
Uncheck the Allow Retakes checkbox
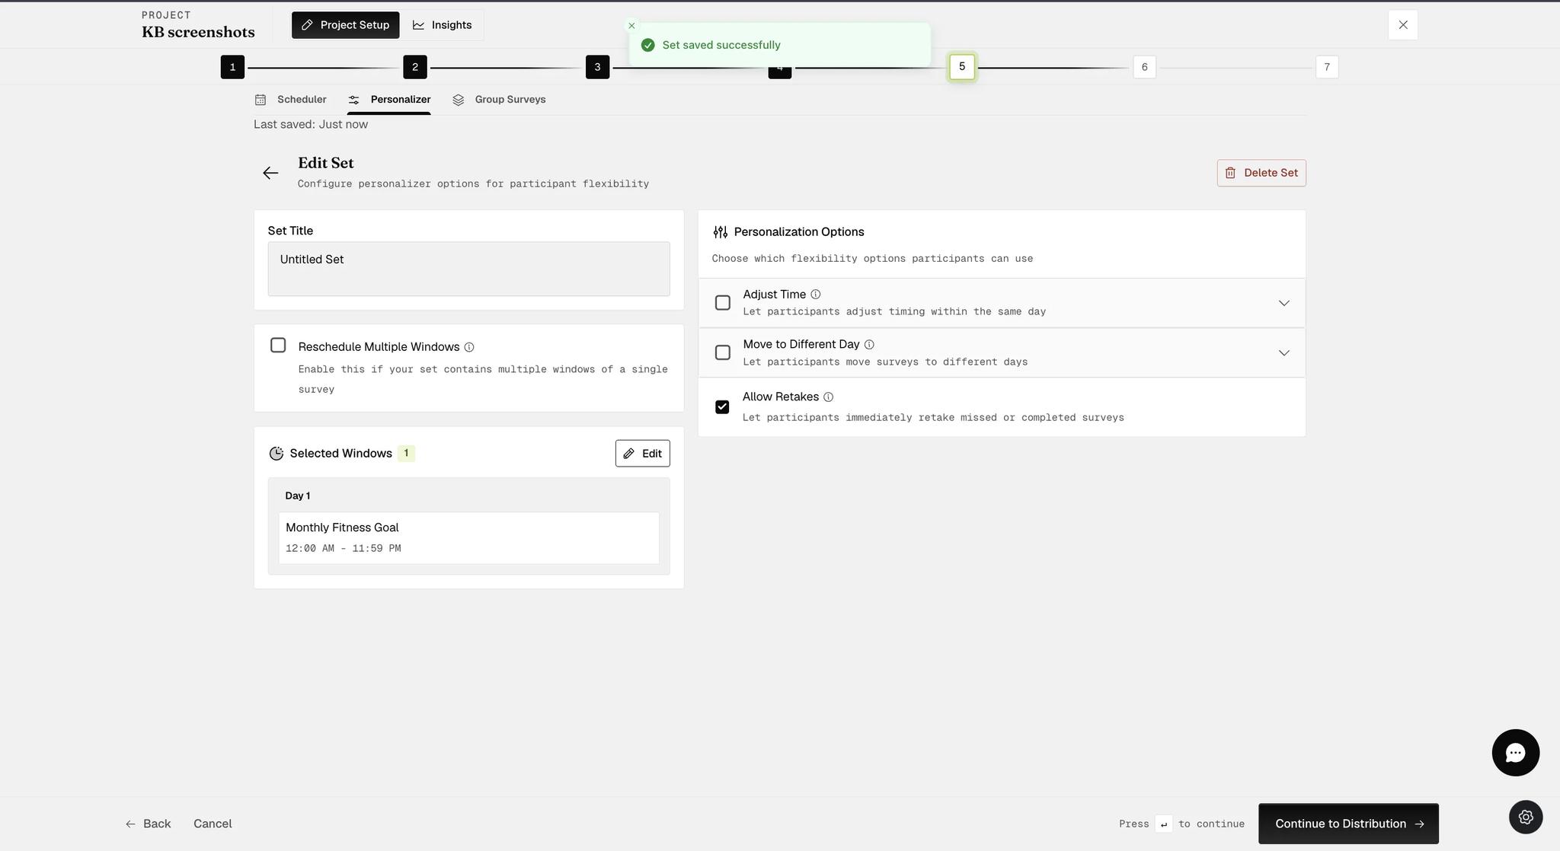pyautogui.click(x=722, y=407)
